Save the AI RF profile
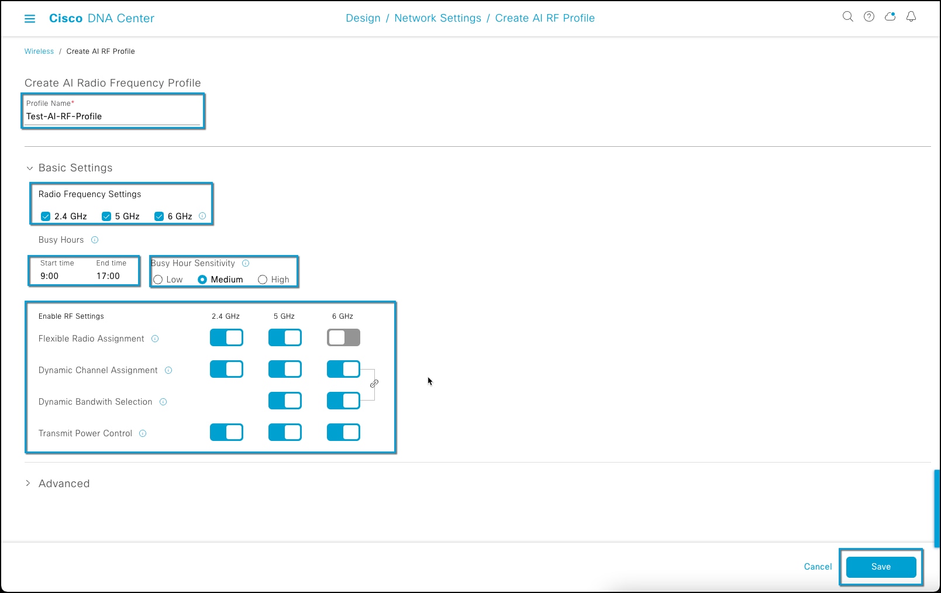This screenshot has width=941, height=593. coord(880,567)
